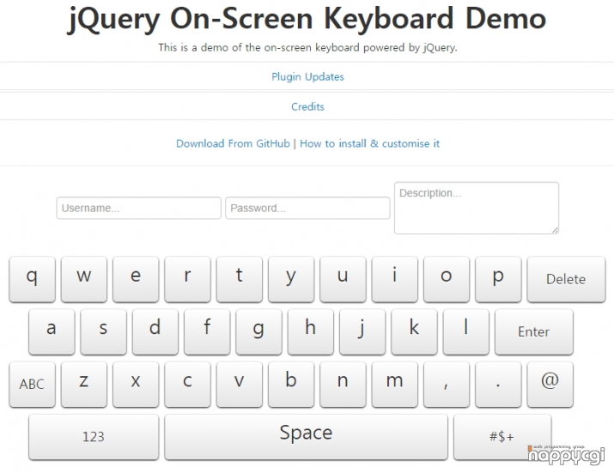Click the h key

[311, 331]
